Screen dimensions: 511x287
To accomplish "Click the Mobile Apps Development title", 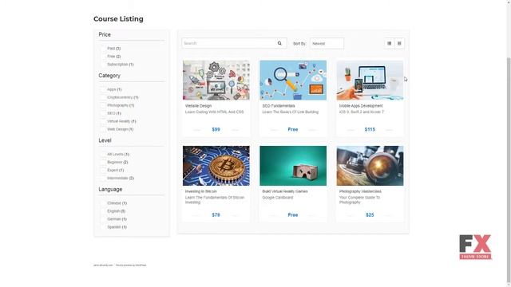I will (x=361, y=106).
